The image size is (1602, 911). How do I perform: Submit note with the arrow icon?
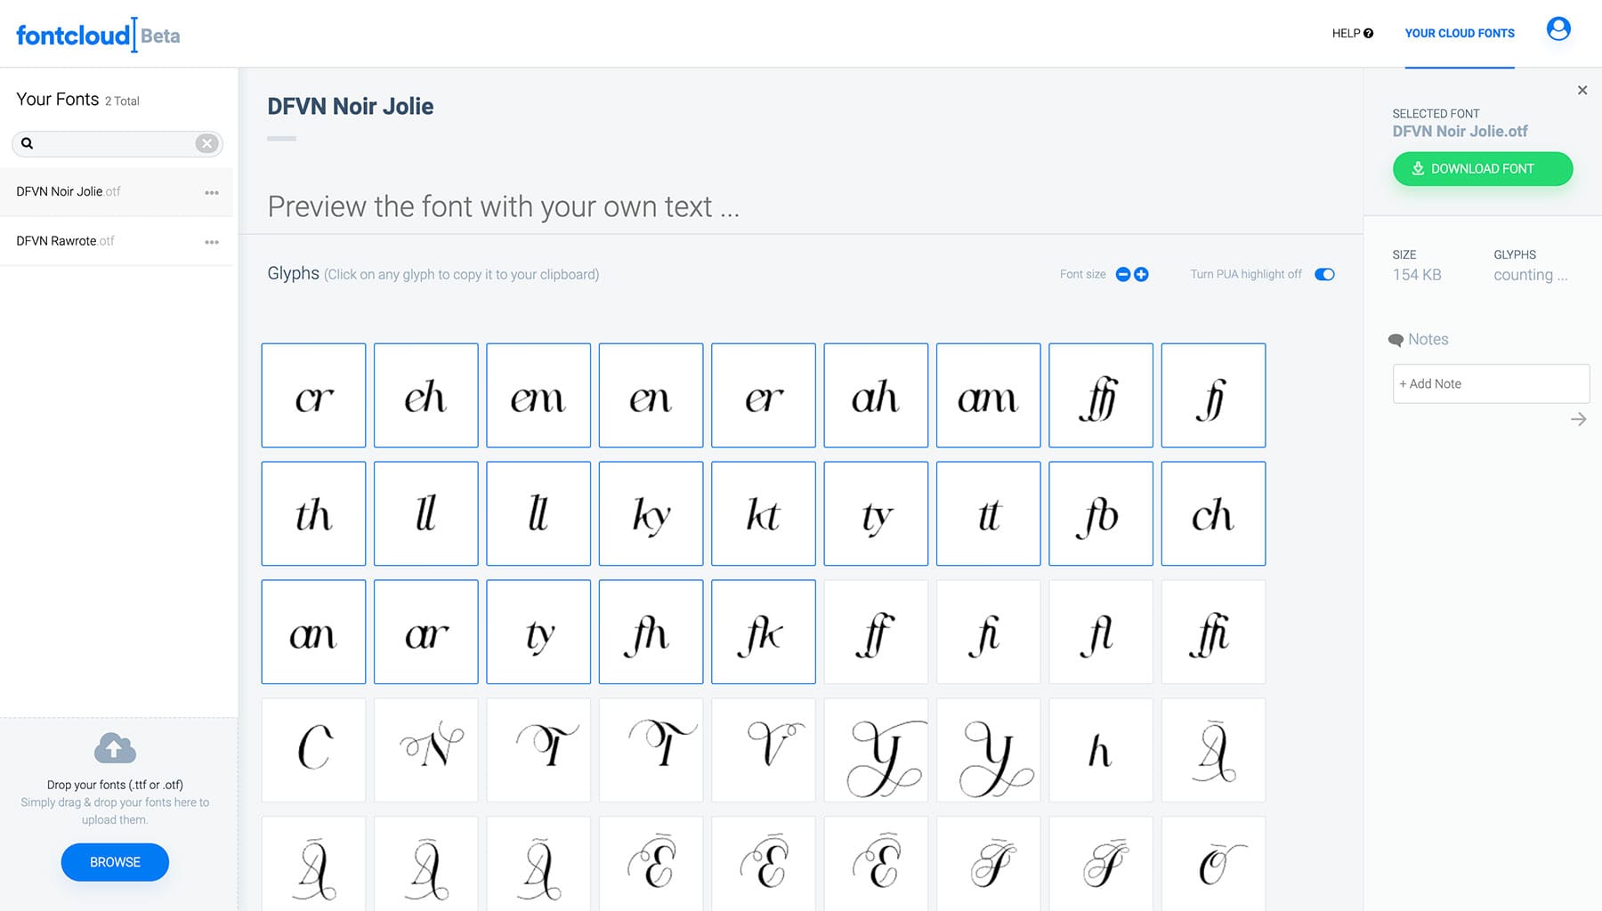[1579, 419]
